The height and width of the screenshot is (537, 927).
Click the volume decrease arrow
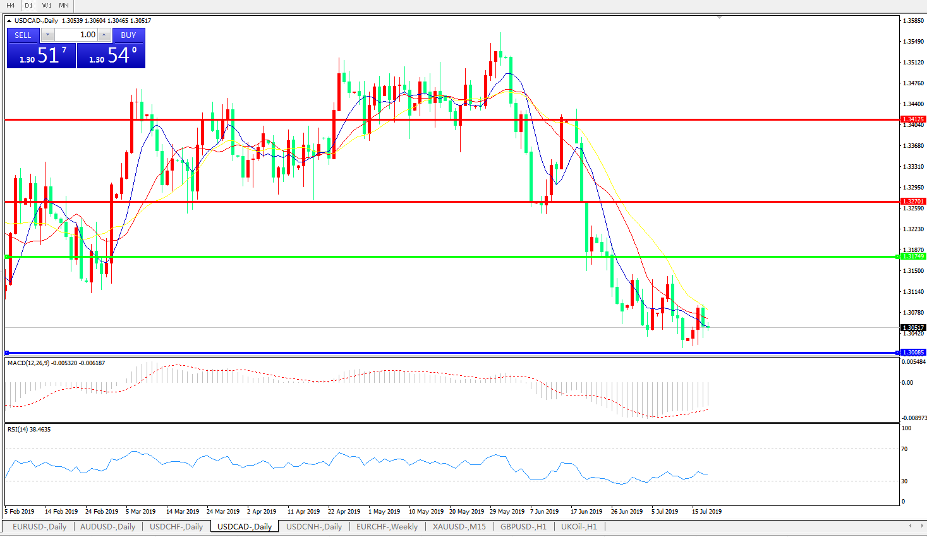click(48, 35)
